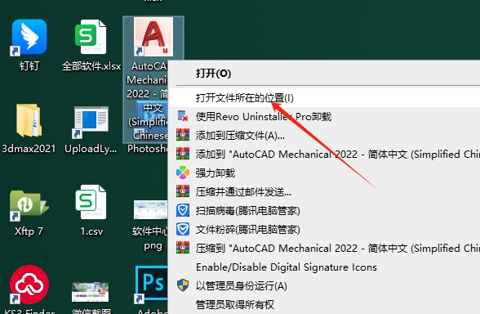Screen dimensions: 480x314
Task: Choose 使用Revo Uninstaller Pro卸载 entry
Action: pyautogui.click(x=325, y=116)
